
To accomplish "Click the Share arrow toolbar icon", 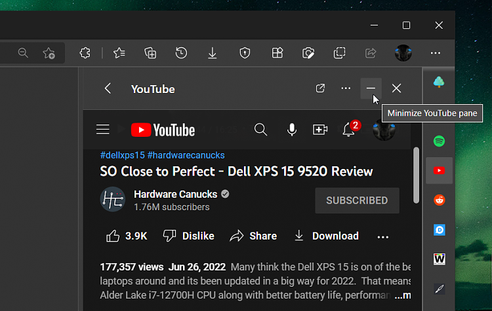I will [371, 53].
